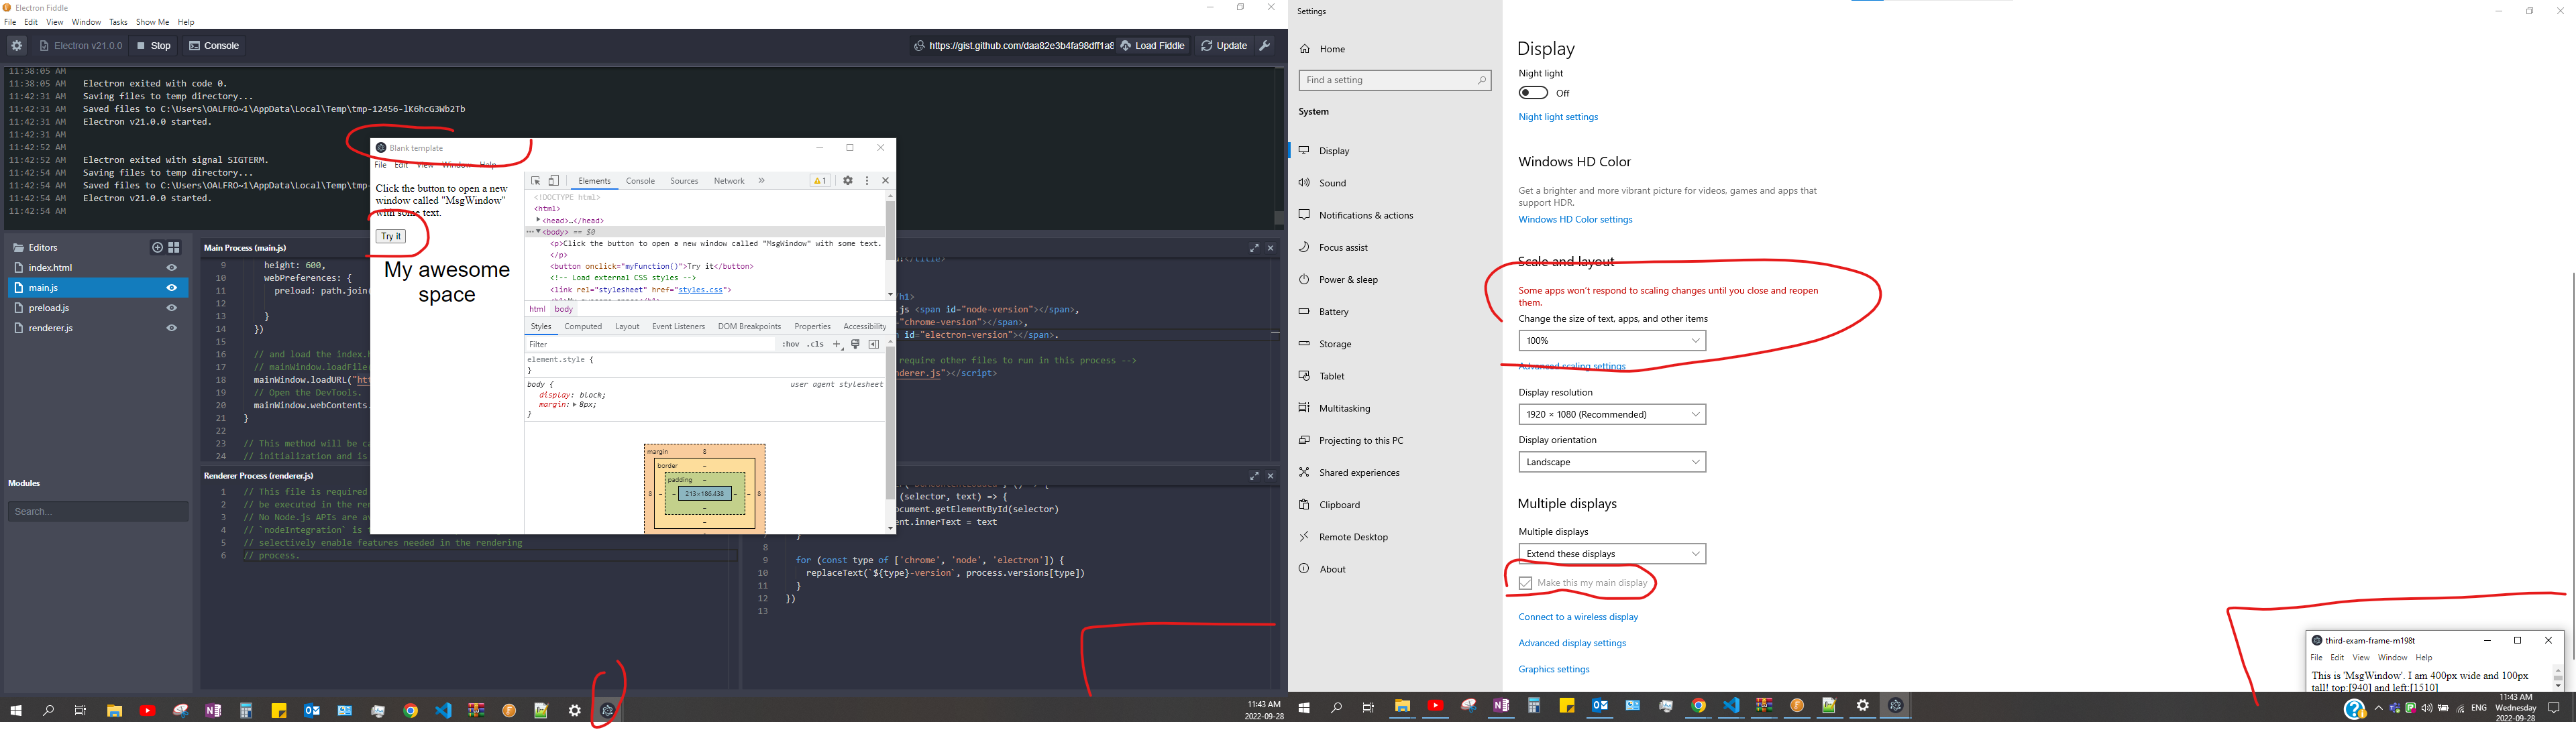Open 'Advanced display settings' link
Viewport: 2576px width, 734px height.
(x=1572, y=642)
